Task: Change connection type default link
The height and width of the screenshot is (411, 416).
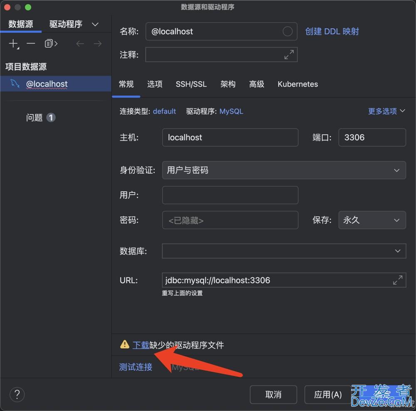Action: (x=164, y=111)
